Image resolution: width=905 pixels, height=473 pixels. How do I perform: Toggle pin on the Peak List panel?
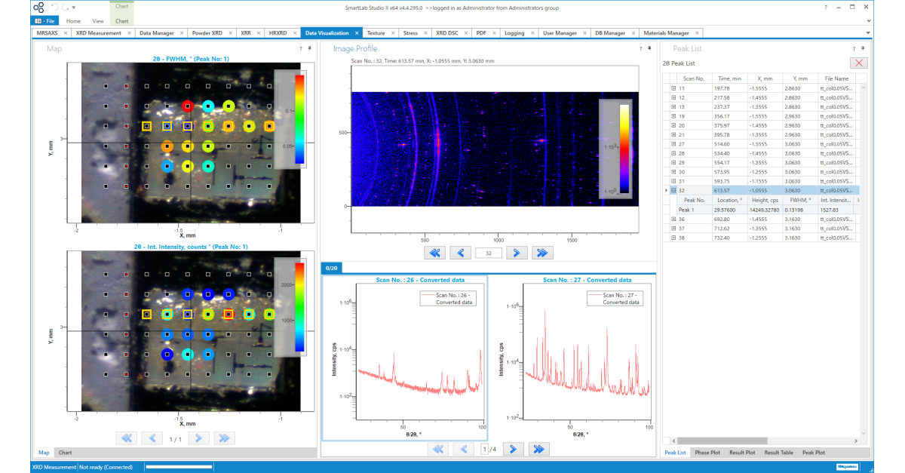[x=863, y=48]
